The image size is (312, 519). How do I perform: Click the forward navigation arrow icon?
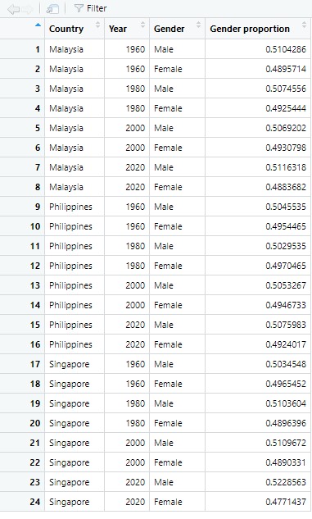coord(27,9)
